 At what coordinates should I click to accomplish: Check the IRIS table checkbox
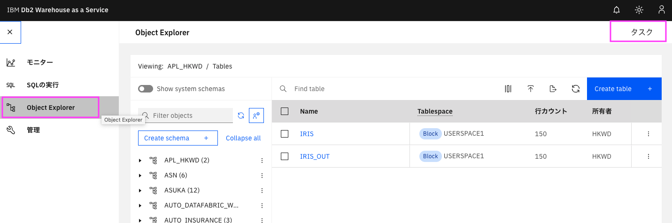[x=285, y=134]
